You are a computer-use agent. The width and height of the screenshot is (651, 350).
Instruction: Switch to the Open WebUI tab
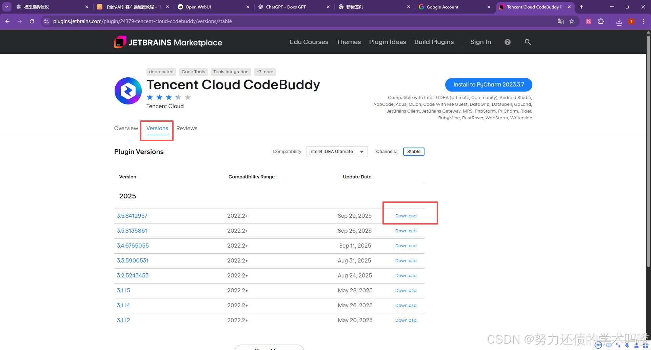[x=214, y=7]
